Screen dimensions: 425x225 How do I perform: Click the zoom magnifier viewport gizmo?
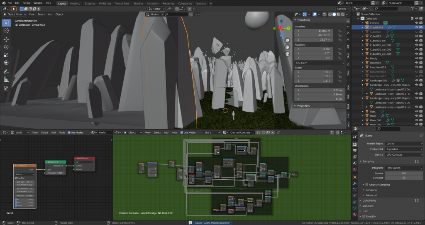(287, 40)
